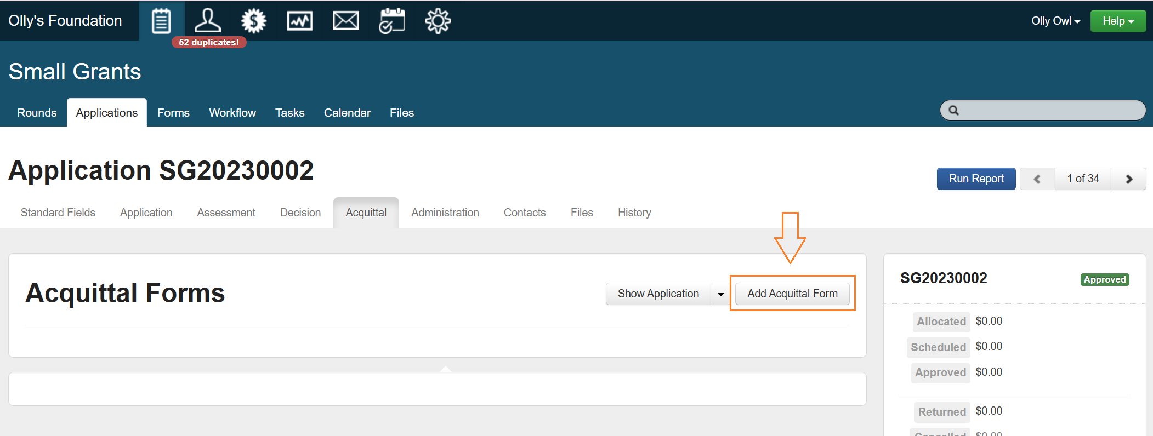1153x436 pixels.
Task: Open the settings gear icon
Action: 438,21
